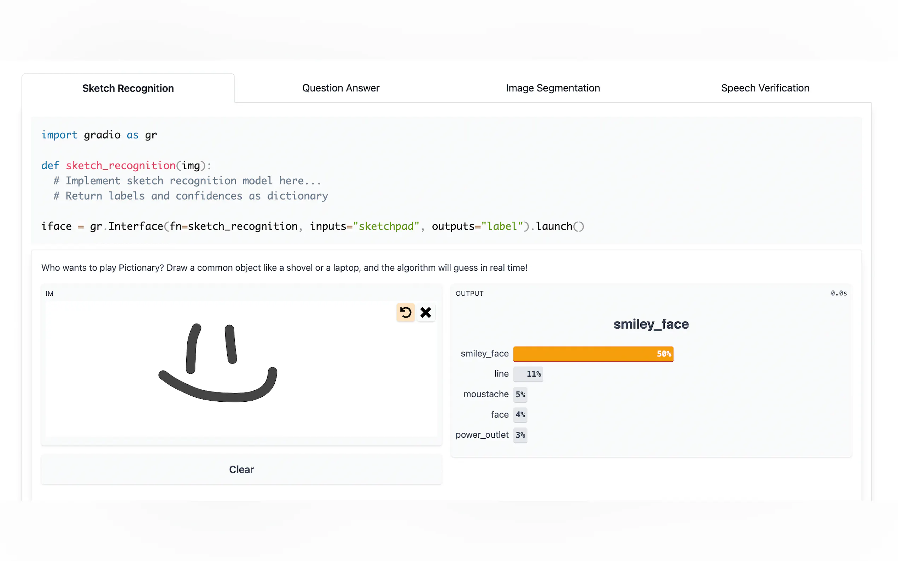The width and height of the screenshot is (898, 561).
Task: Click the moustache 5% bar
Action: [520, 394]
